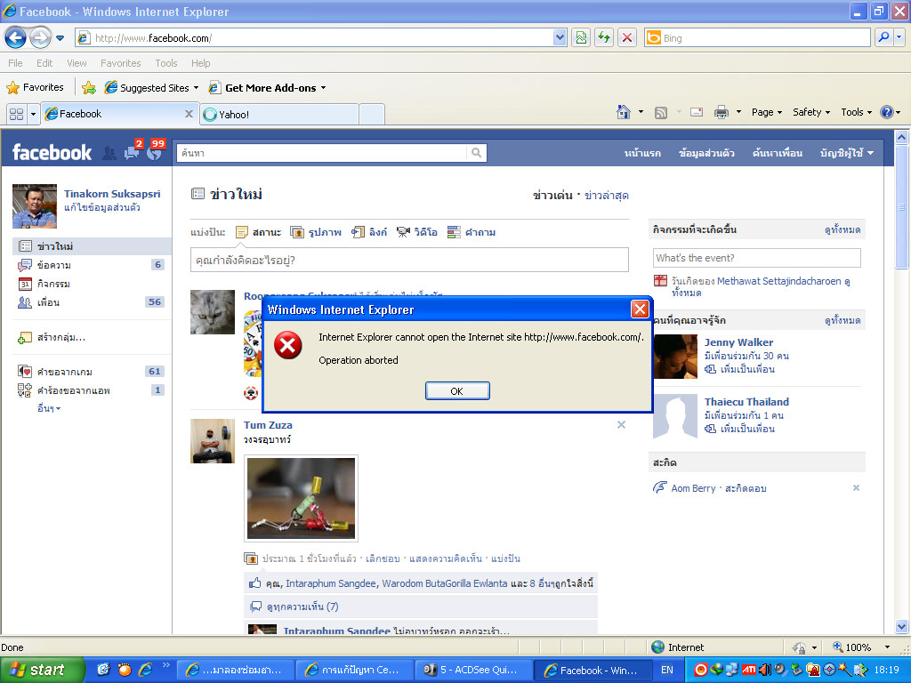Screen dimensions: 911x683
Task: Click the Facebook notifications globe icon
Action: (155, 152)
